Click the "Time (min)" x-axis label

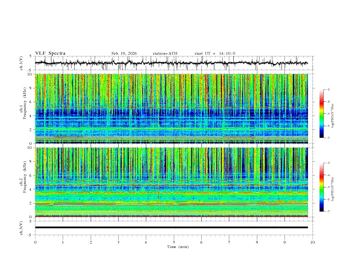[x=178, y=247]
